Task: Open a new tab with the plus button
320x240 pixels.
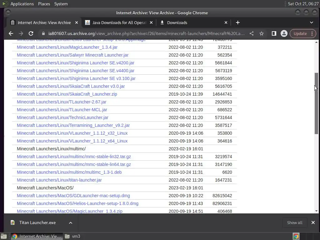Action: point(237,22)
